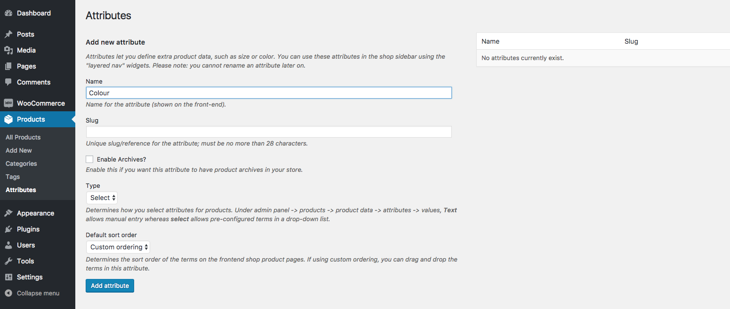730x309 pixels.
Task: Go to product Categories submenu
Action: tap(21, 163)
